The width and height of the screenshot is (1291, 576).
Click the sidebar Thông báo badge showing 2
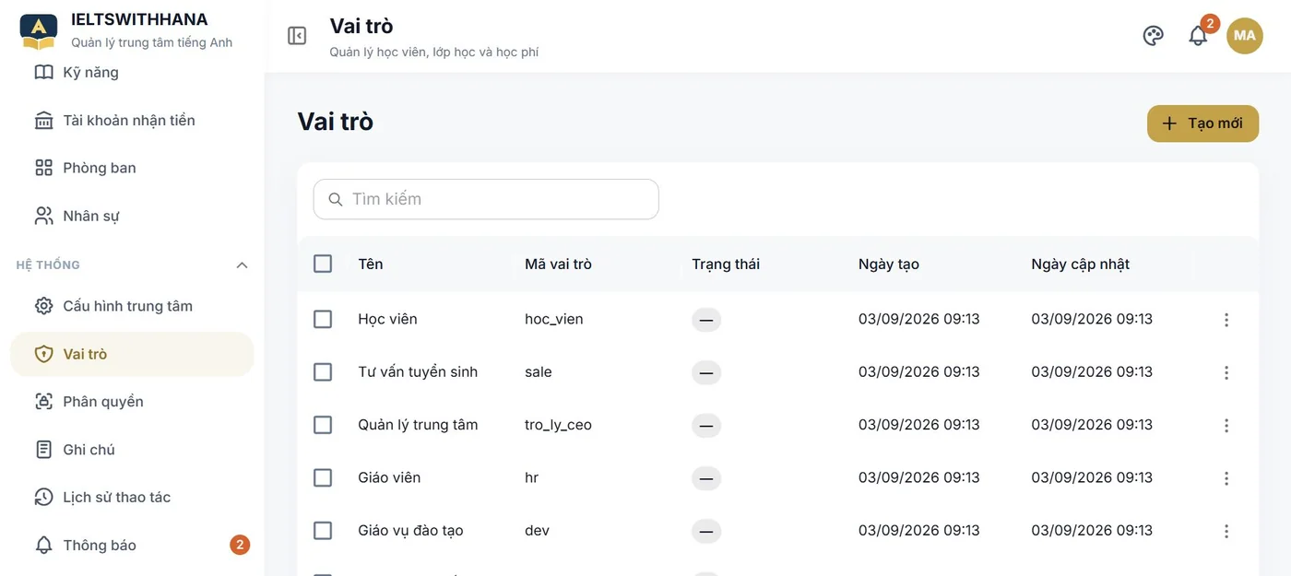point(240,545)
